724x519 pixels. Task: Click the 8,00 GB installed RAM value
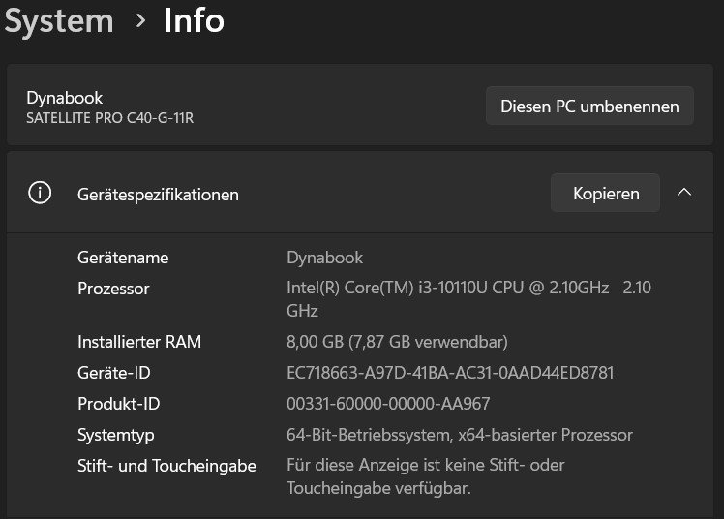397,342
